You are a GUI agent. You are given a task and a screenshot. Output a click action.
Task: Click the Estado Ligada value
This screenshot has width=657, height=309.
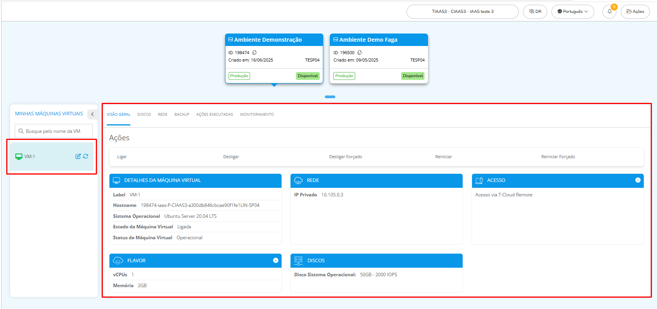184,227
